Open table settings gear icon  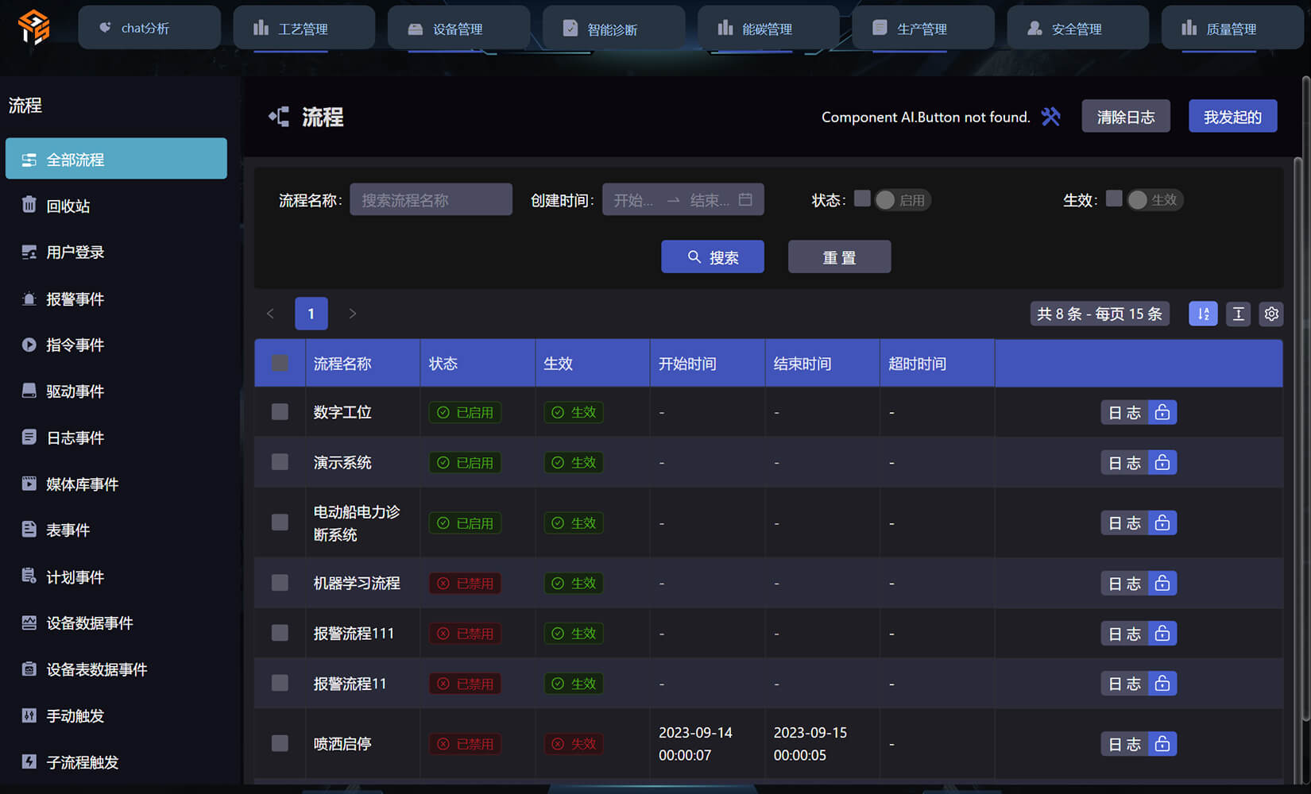pos(1271,314)
